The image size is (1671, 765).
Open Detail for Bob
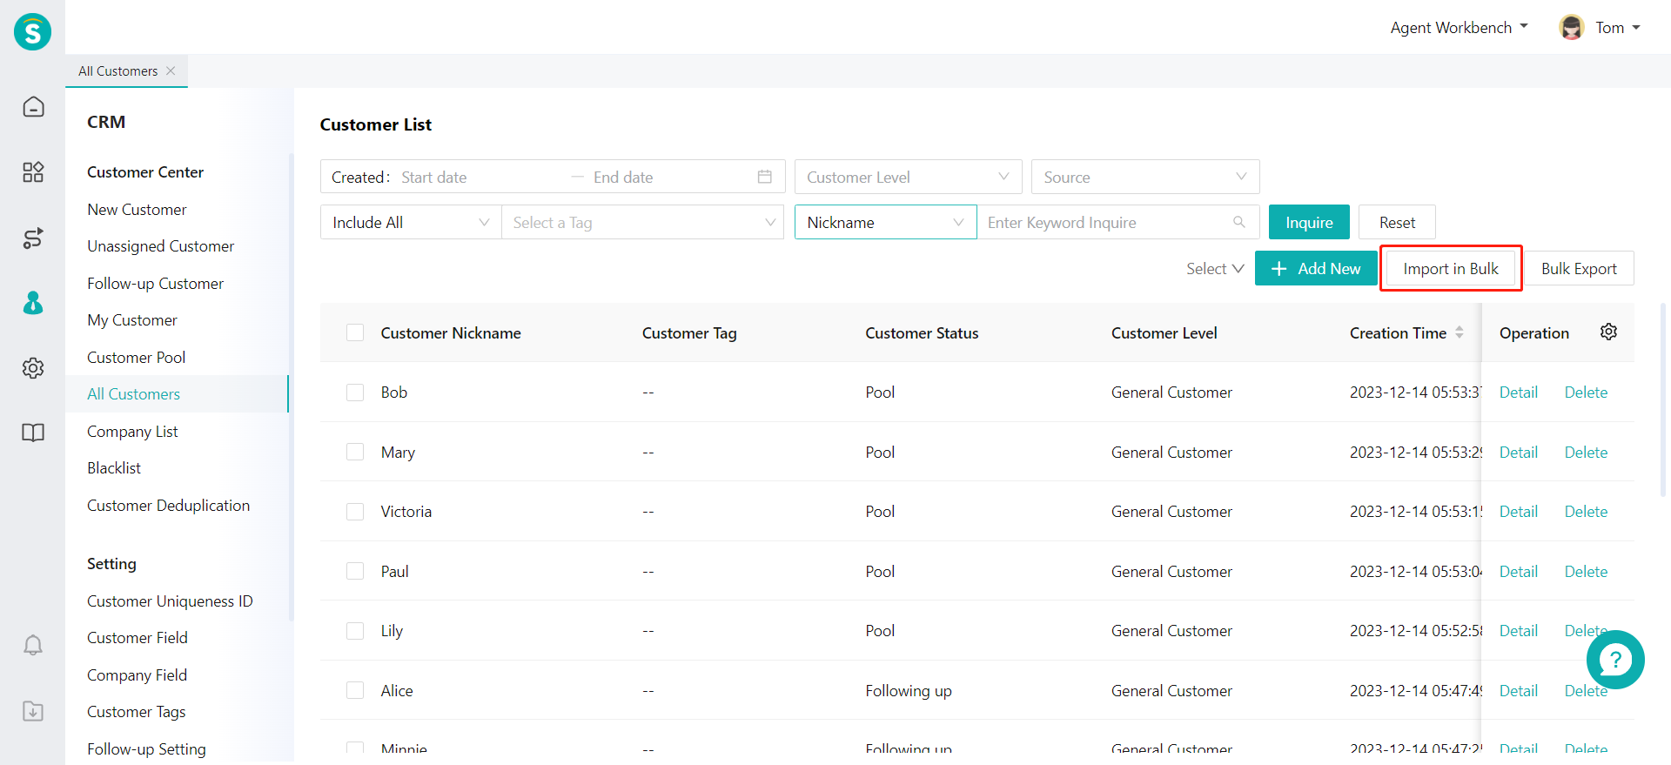pyautogui.click(x=1518, y=393)
